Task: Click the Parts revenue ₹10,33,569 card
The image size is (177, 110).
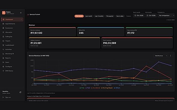Action: [137, 43]
